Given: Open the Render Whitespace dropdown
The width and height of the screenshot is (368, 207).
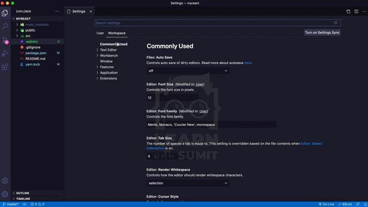Looking at the screenshot, I should tap(188, 183).
